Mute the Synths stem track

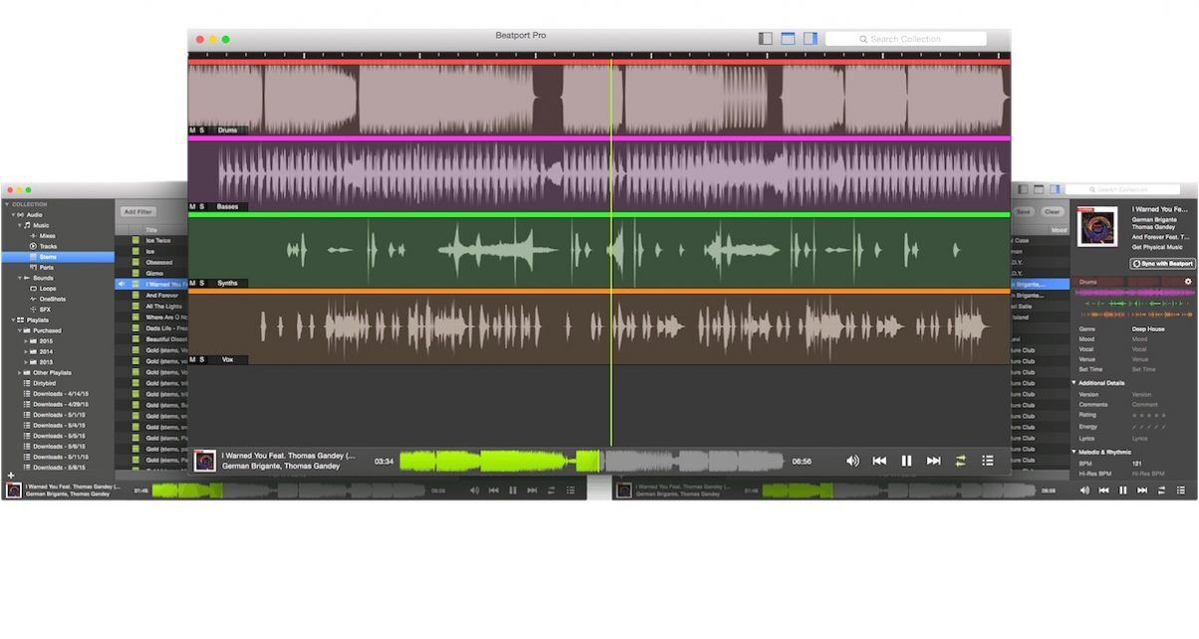click(193, 284)
